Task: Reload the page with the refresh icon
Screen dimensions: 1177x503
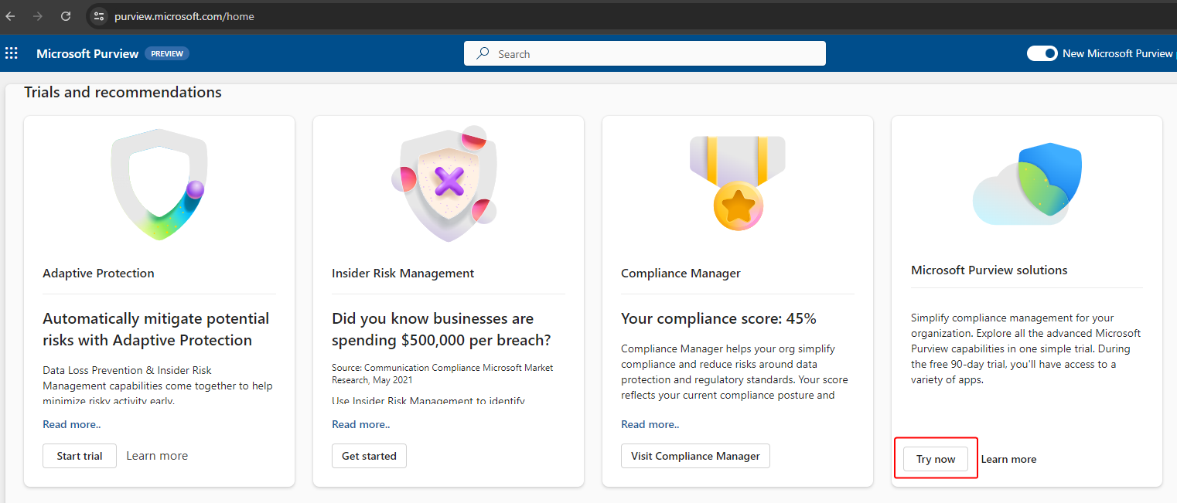Action: 66,16
